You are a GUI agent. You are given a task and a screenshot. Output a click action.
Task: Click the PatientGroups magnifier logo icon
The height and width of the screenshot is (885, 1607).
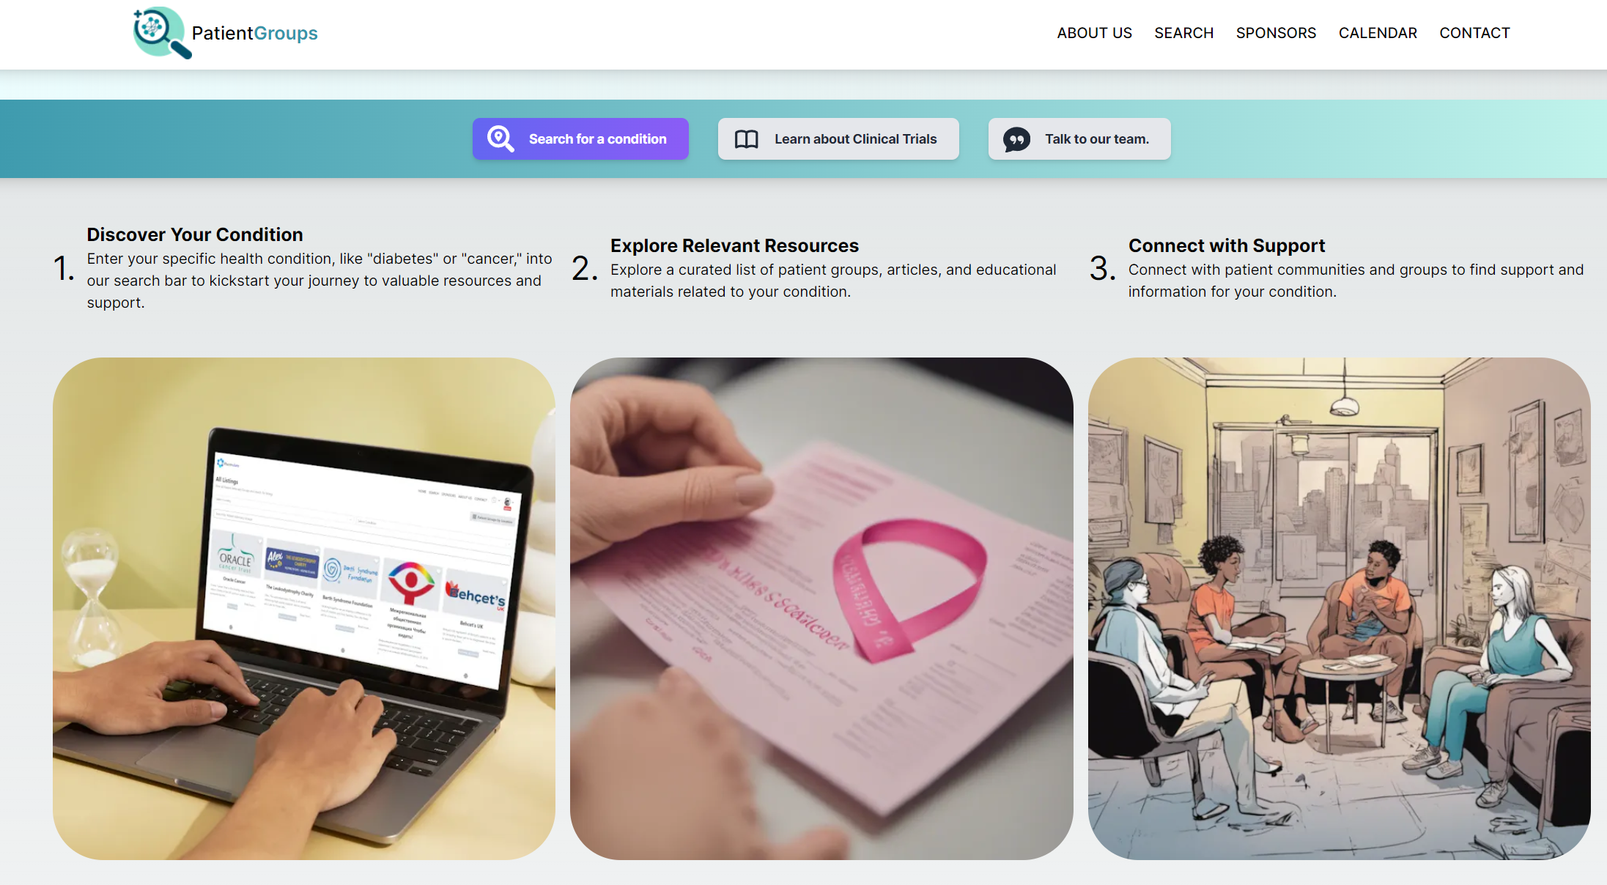pyautogui.click(x=162, y=33)
